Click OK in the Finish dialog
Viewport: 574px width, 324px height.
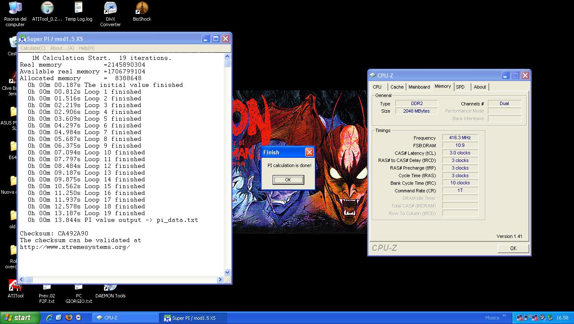(x=288, y=180)
